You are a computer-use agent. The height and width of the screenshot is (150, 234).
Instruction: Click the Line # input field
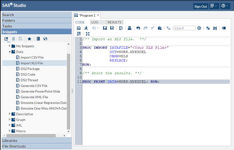click(x=185, y=28)
